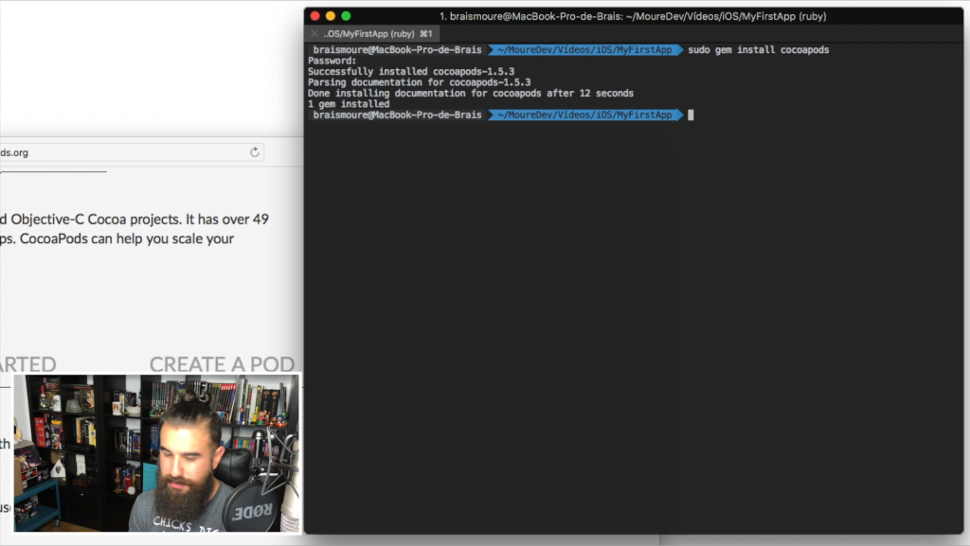
Task: Open the CREATE A POD link
Action: coord(222,364)
